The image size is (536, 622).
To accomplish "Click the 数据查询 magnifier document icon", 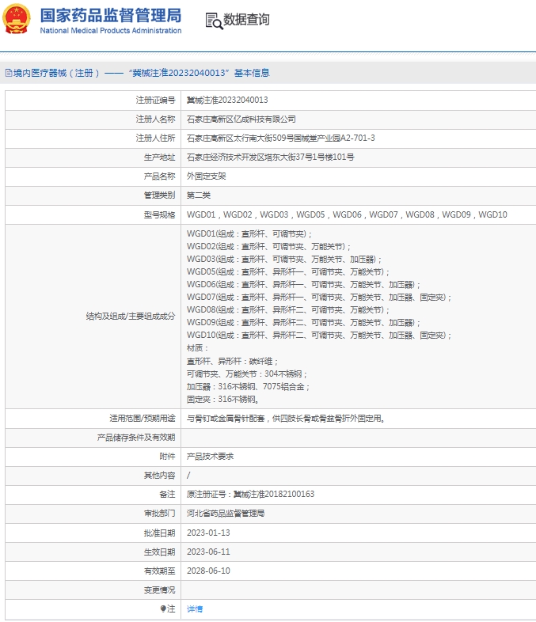I will pyautogui.click(x=214, y=21).
